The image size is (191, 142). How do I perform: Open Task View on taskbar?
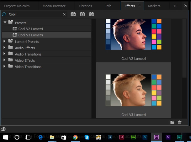pyautogui.click(x=28, y=137)
